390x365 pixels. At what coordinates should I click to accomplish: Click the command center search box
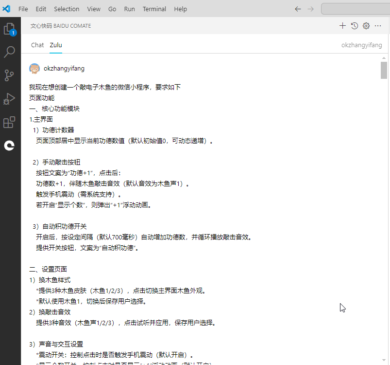pos(356,9)
